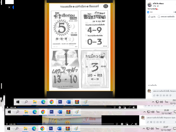Pause the video in the playing player
The width and height of the screenshot is (176, 132).
pyautogui.click(x=7, y=124)
